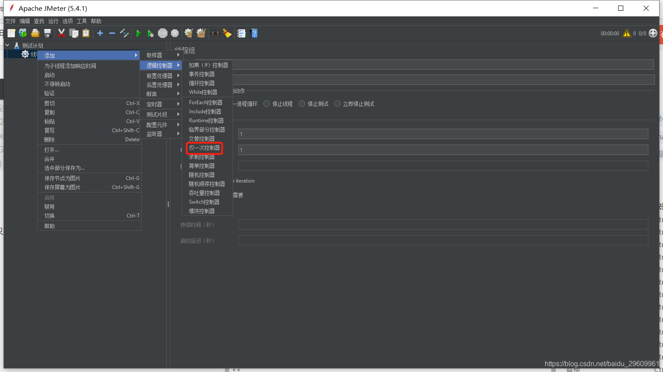
Task: Open the 配置元件 submenu
Action: (x=158, y=124)
